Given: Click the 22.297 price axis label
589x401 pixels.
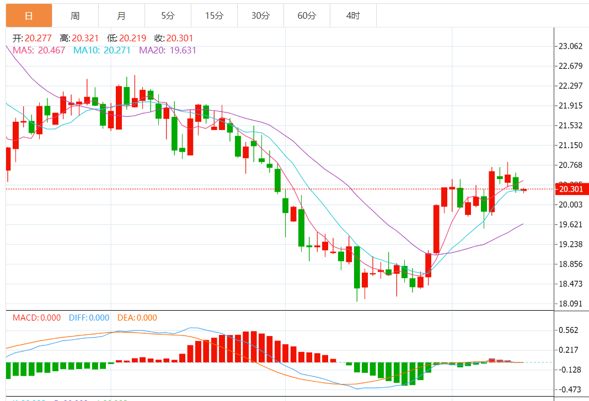Looking at the screenshot, I should 571,86.
